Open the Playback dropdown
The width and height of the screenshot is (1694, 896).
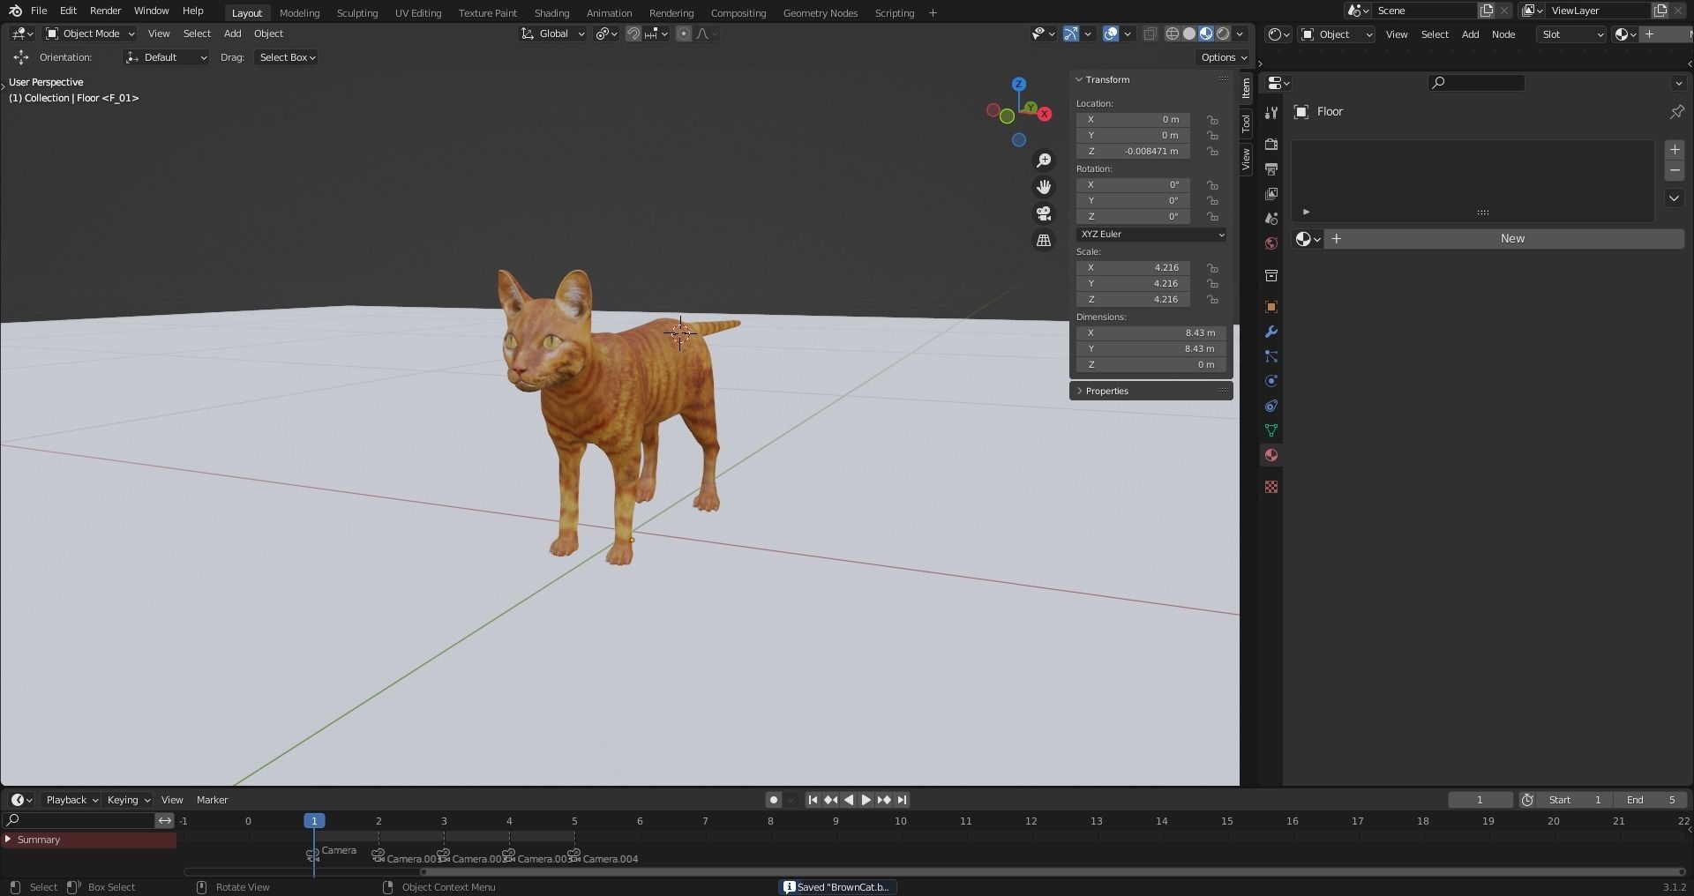71,800
